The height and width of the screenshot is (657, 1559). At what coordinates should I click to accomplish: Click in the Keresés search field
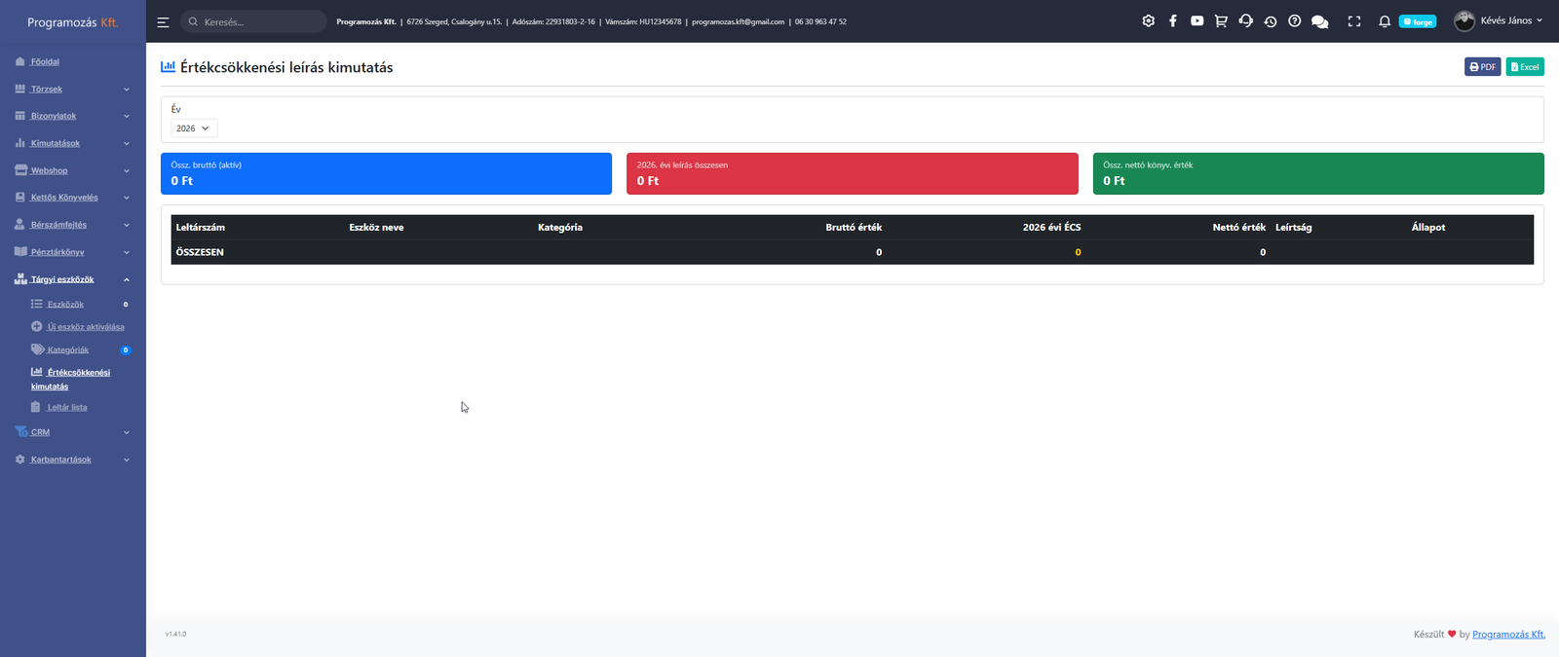[254, 21]
